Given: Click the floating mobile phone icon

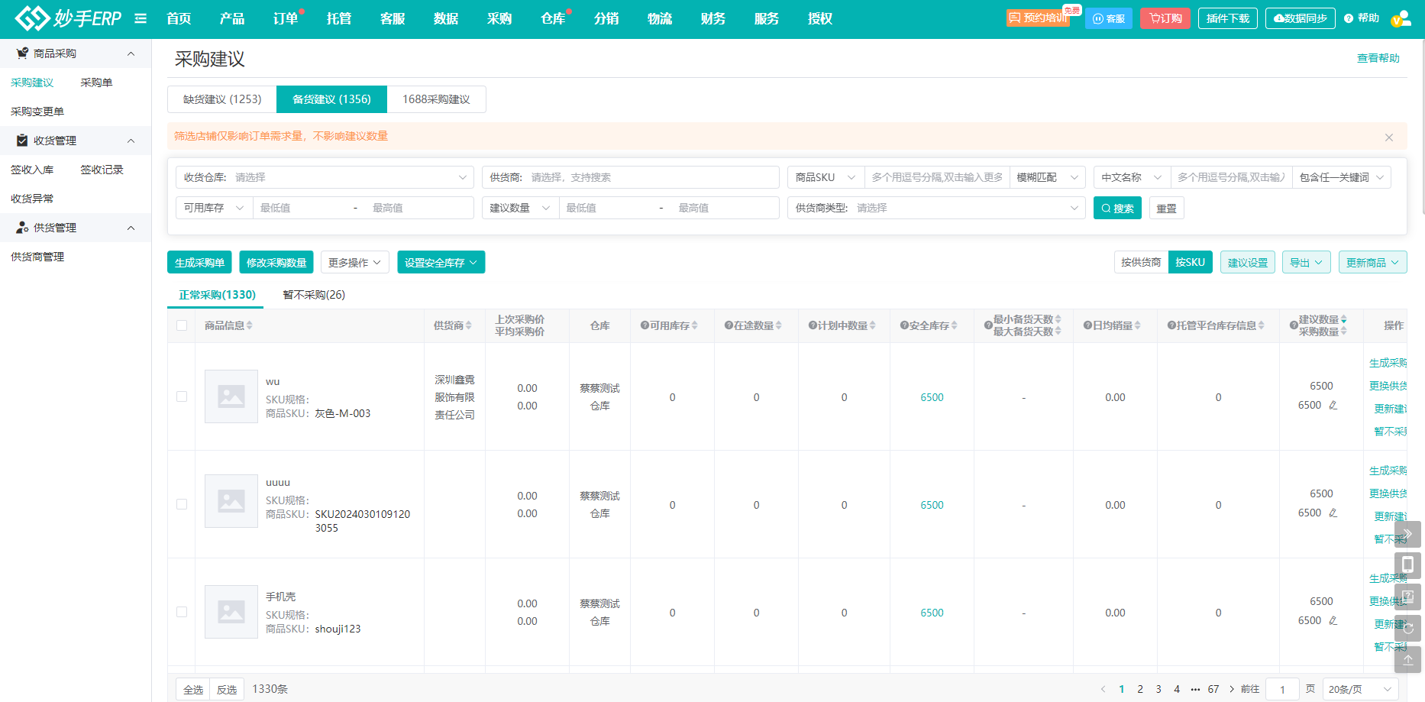Looking at the screenshot, I should point(1407,565).
